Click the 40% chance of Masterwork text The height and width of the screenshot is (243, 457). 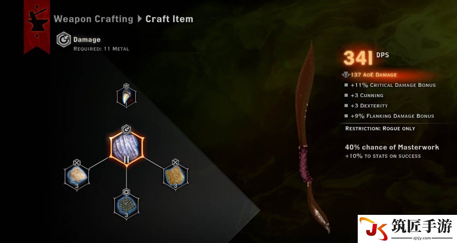(392, 147)
